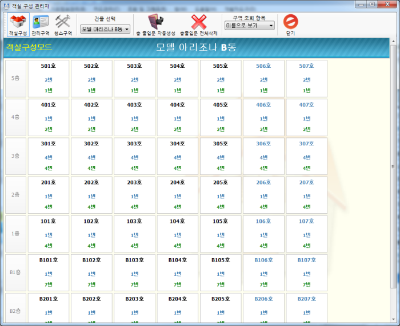Select room 306호 cell
Viewport: 400px width, 326px height.
[x=263, y=156]
